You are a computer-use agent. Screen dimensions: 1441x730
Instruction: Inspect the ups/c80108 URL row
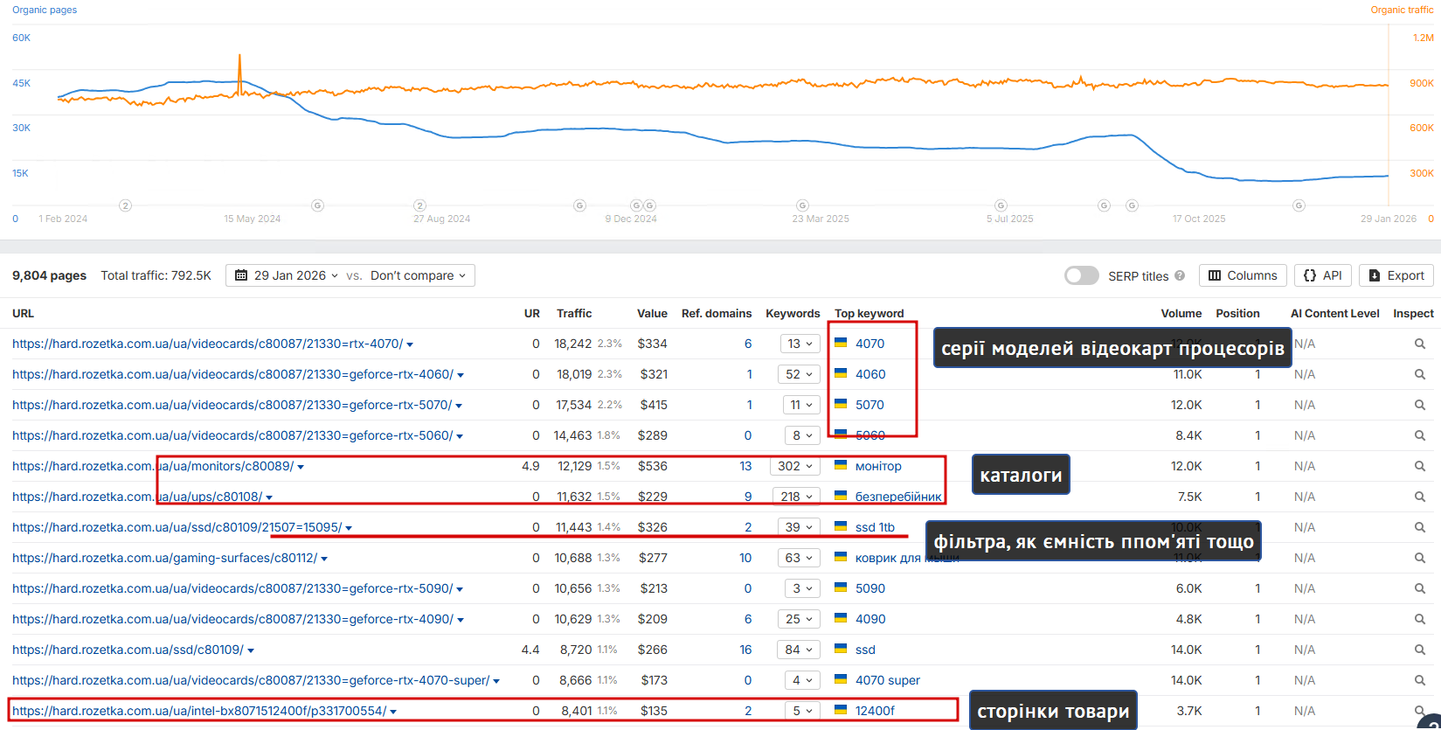1420,497
